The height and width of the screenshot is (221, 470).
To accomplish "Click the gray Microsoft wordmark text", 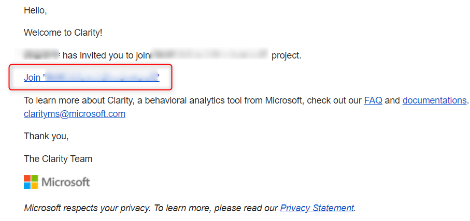I will click(65, 182).
